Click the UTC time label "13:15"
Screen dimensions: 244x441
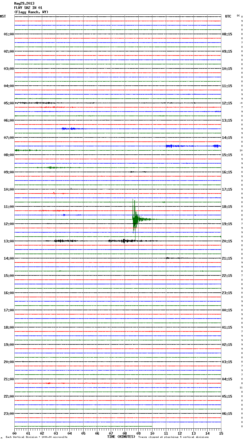point(227,120)
